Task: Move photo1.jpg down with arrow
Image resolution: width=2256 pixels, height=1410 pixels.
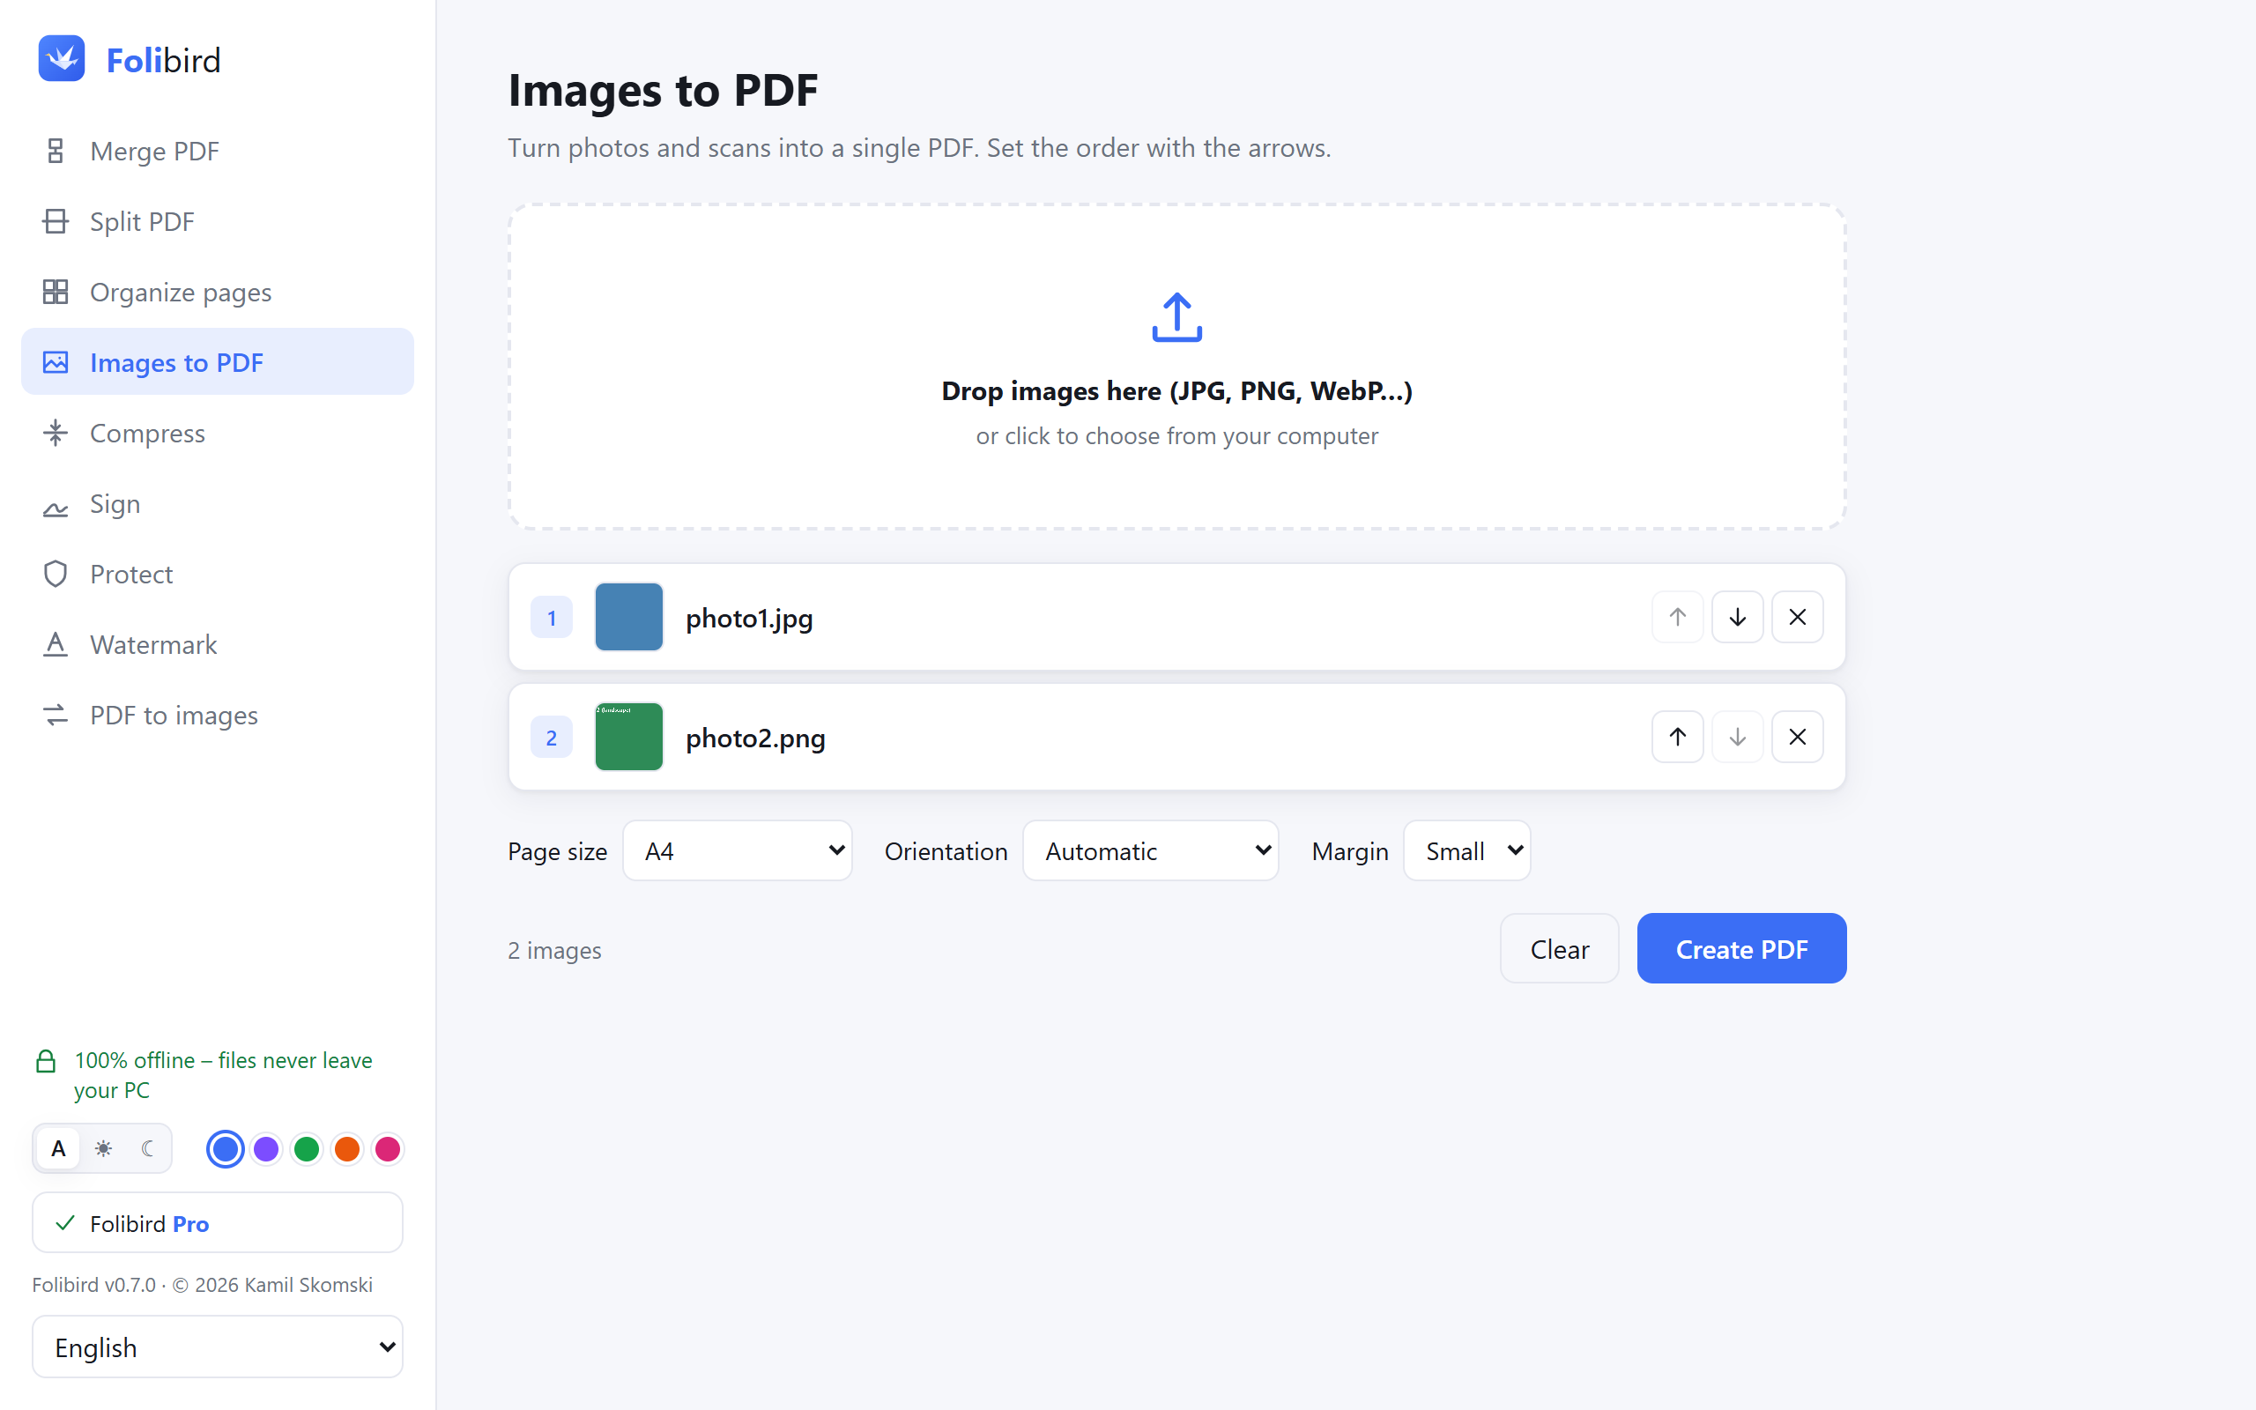Action: pos(1737,618)
